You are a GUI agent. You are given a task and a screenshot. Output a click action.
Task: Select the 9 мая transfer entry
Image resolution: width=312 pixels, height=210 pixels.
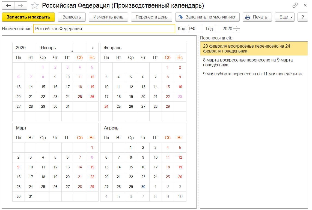(252, 74)
